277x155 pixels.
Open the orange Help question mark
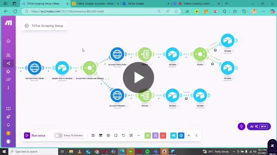pyautogui.click(x=8, y=133)
